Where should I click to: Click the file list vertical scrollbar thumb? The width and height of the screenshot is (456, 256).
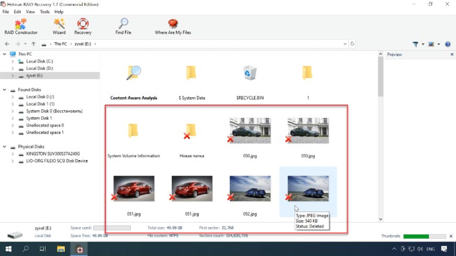coord(380,76)
